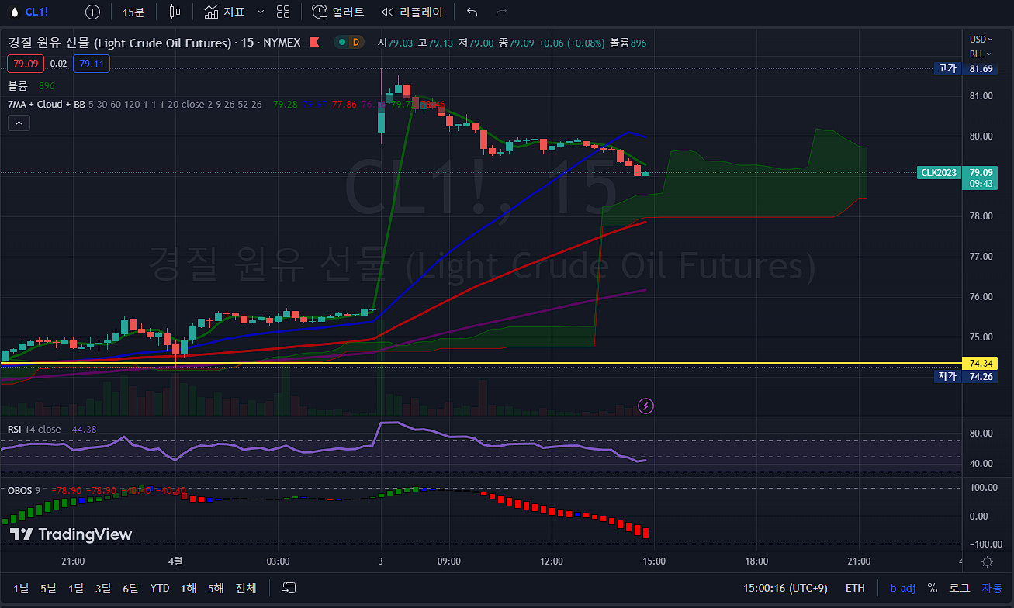Open the indicators (지표) dialog
The height and width of the screenshot is (608, 1014).
225,12
